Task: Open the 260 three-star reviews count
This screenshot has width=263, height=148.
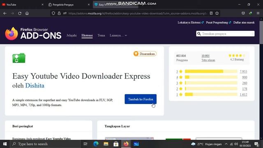Action: [x=245, y=83]
